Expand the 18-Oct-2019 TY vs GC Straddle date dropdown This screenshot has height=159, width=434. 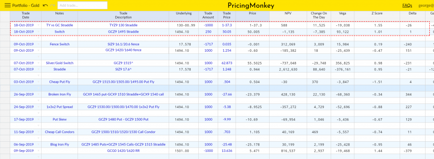(39, 25)
